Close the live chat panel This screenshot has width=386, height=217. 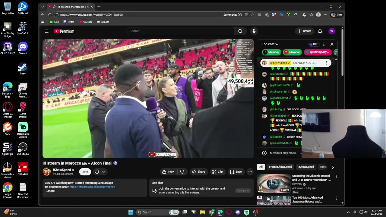click(x=332, y=44)
